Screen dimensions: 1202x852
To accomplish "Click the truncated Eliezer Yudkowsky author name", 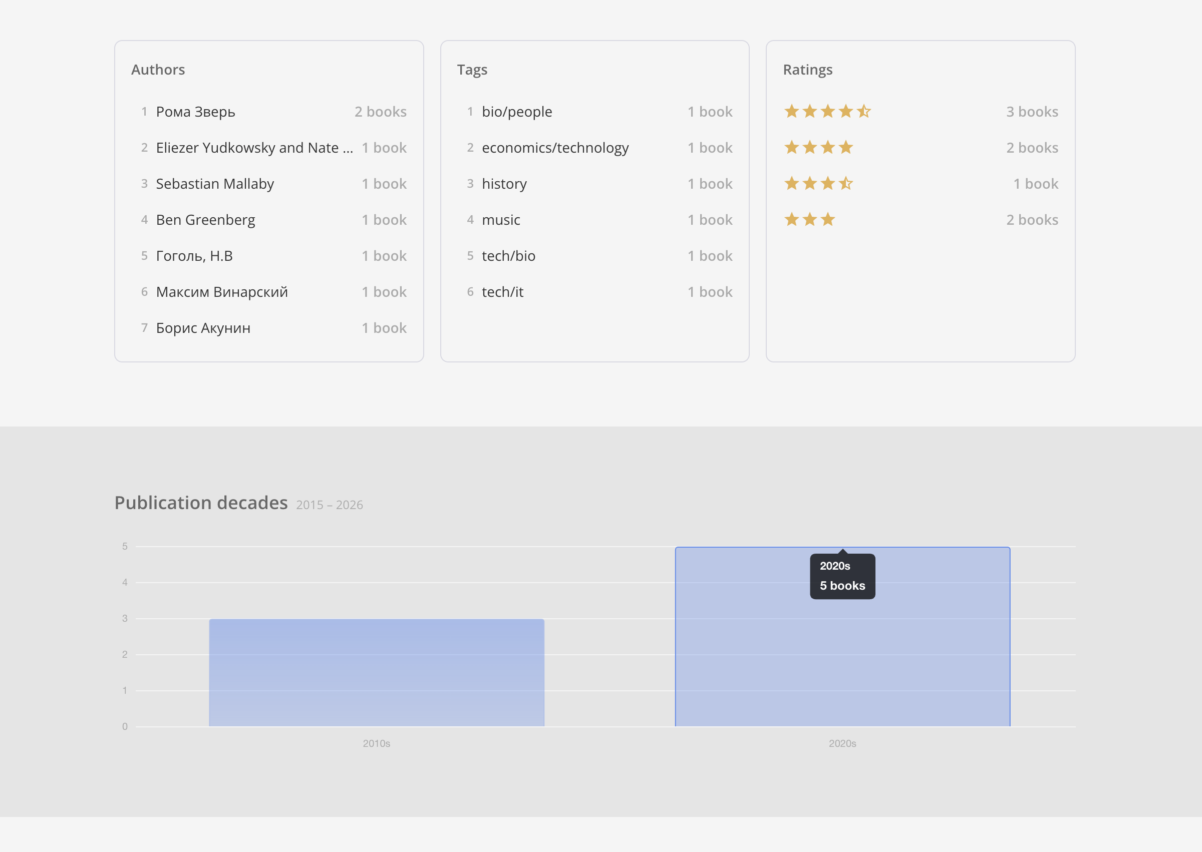I will point(254,147).
